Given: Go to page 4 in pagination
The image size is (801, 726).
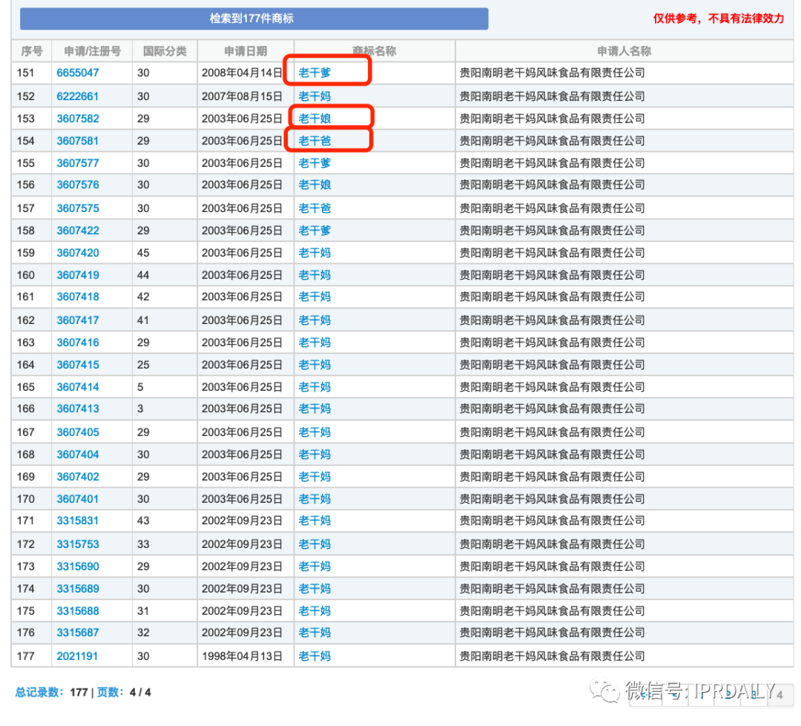Looking at the screenshot, I should (780, 695).
